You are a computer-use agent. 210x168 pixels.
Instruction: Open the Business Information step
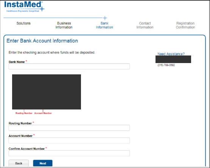pyautogui.click(x=64, y=25)
